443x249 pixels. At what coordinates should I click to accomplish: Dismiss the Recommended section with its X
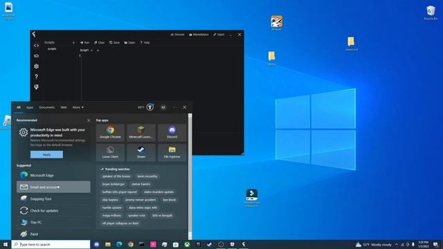(x=89, y=120)
